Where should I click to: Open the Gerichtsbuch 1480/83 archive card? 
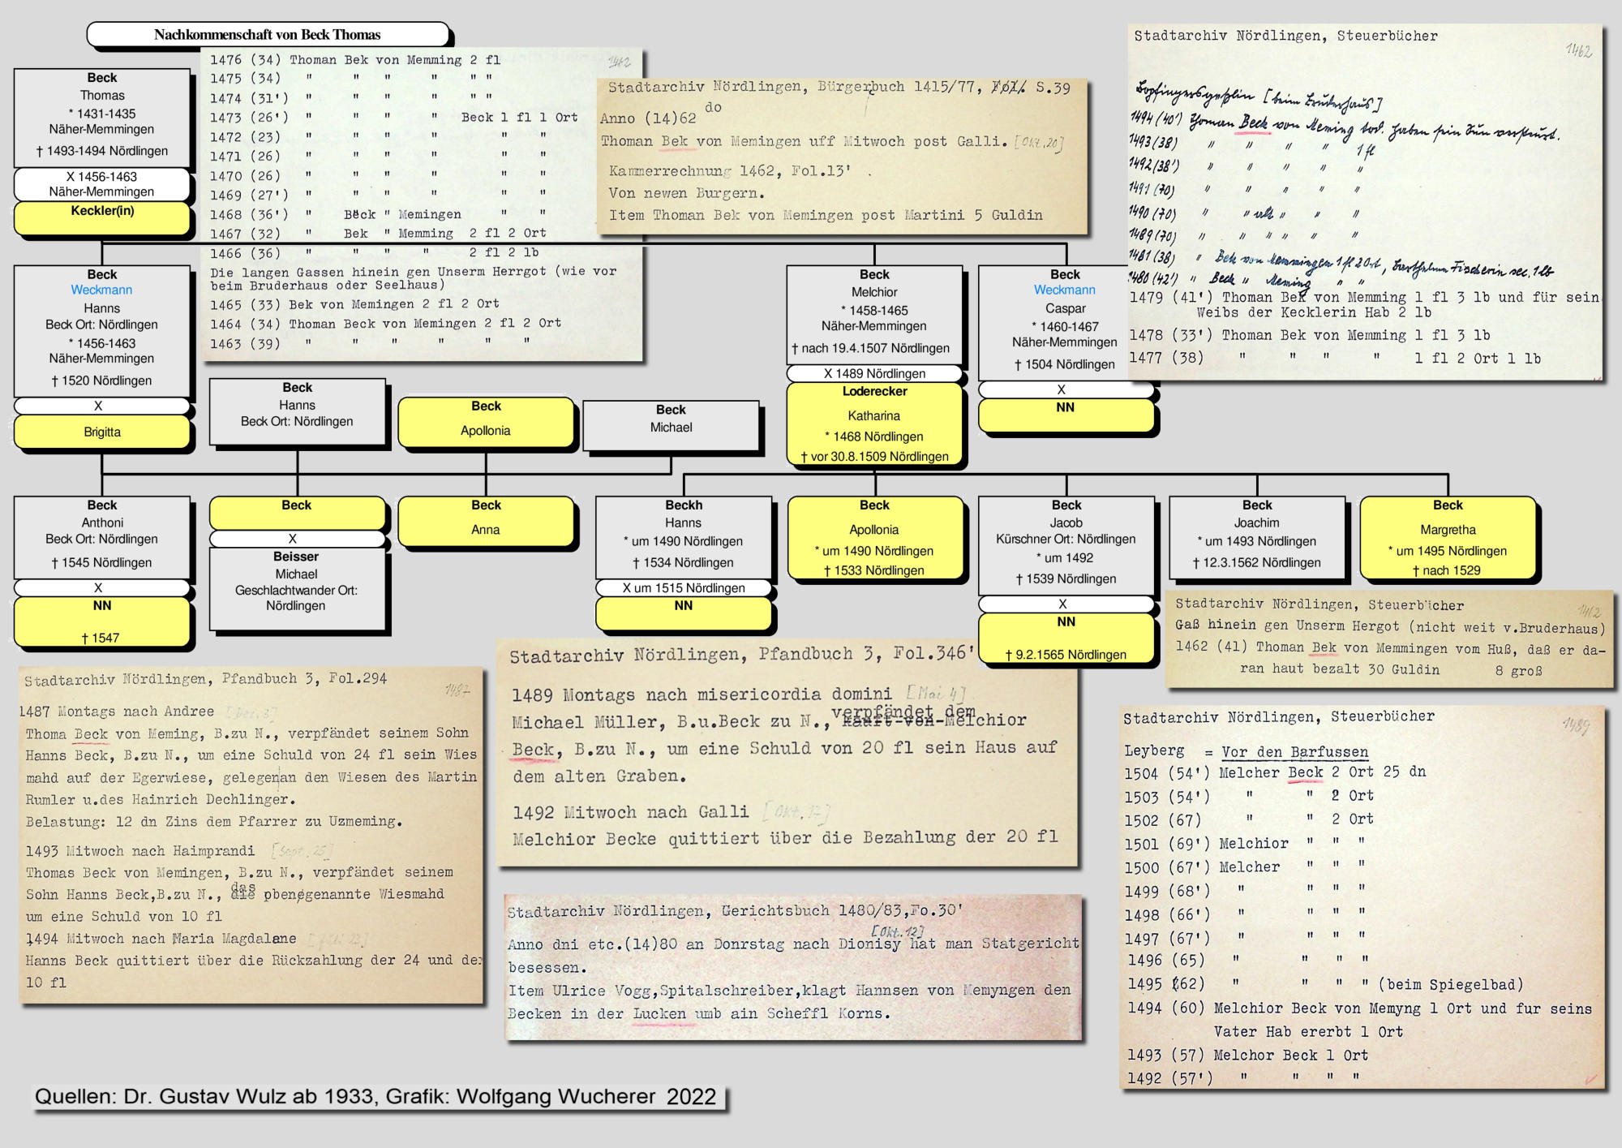(x=793, y=965)
